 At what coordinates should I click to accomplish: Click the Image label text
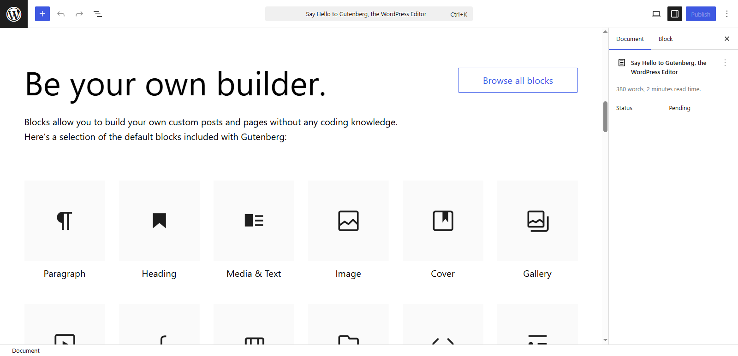[348, 274]
